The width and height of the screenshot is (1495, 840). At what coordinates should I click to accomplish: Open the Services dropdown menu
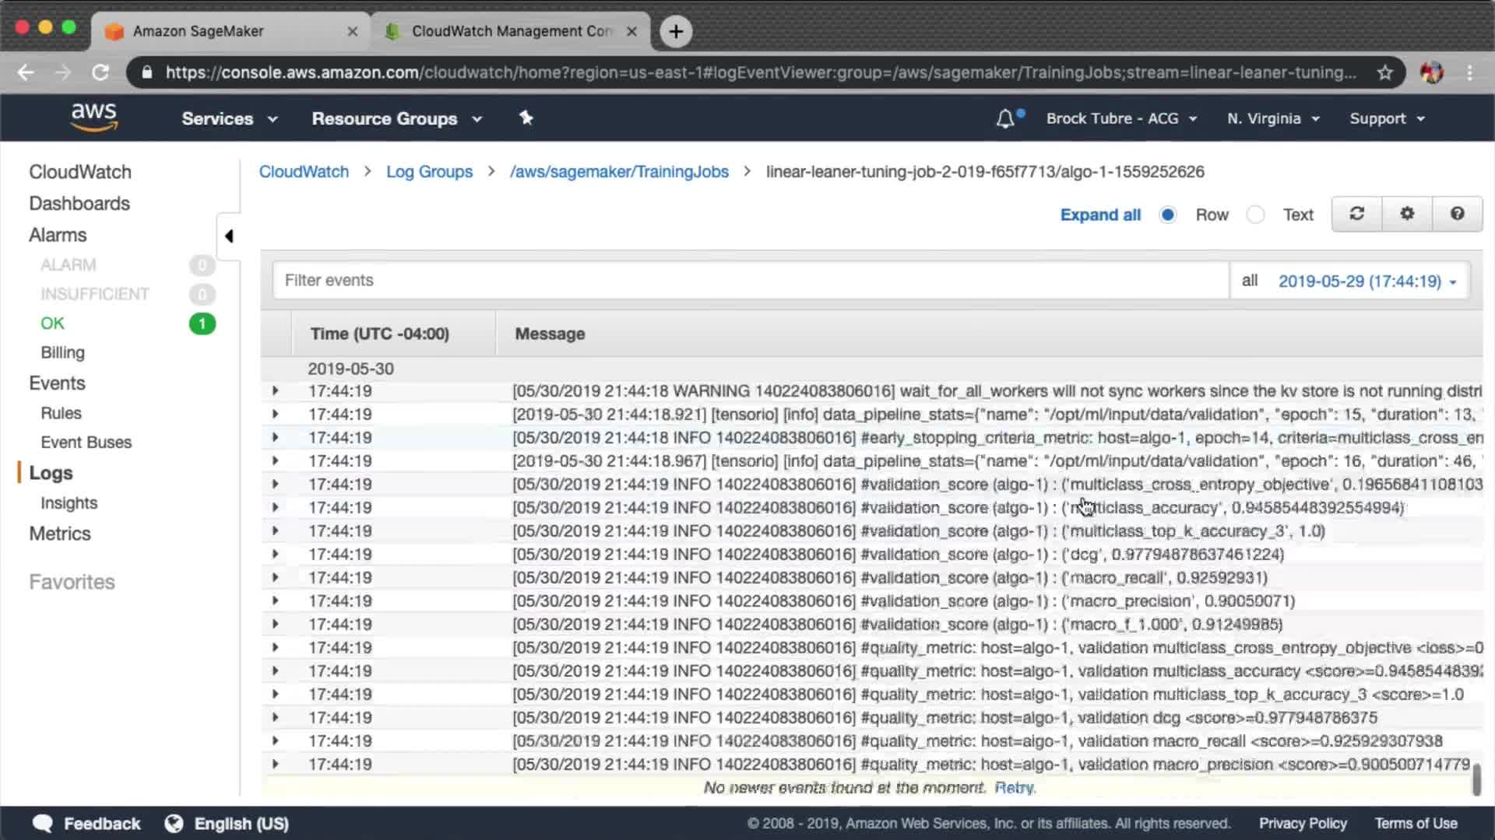(229, 119)
